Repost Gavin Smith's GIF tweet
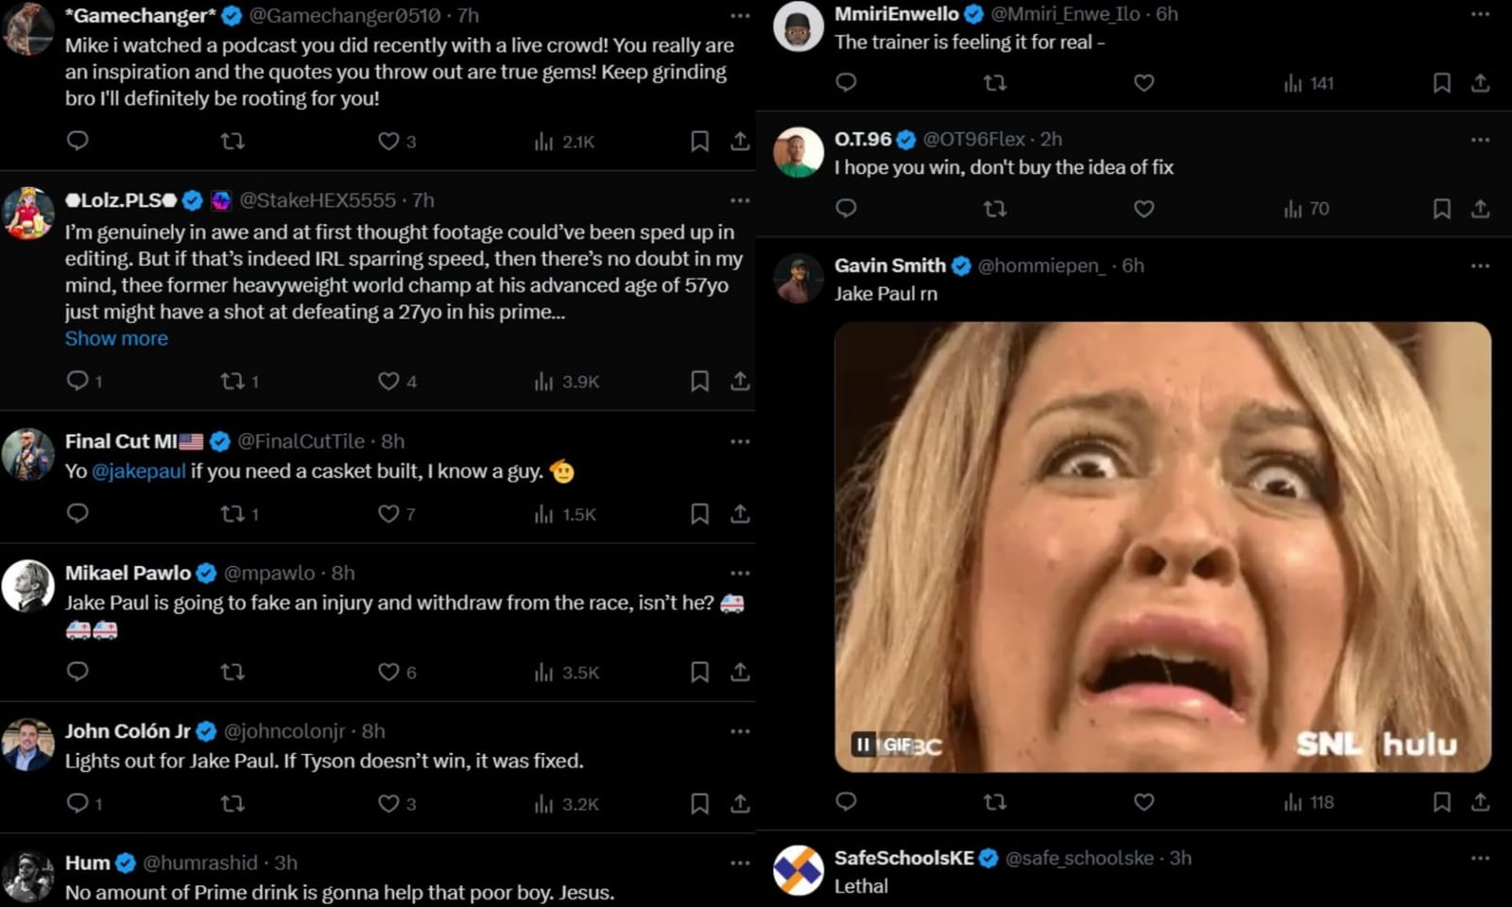Image resolution: width=1512 pixels, height=907 pixels. 995,802
